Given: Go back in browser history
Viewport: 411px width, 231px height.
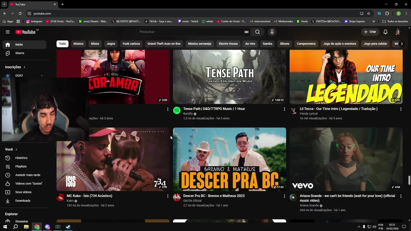Looking at the screenshot, I should 4,13.
